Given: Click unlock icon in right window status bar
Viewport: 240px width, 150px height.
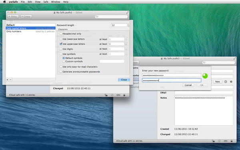Looking at the screenshot, I should [213, 141].
